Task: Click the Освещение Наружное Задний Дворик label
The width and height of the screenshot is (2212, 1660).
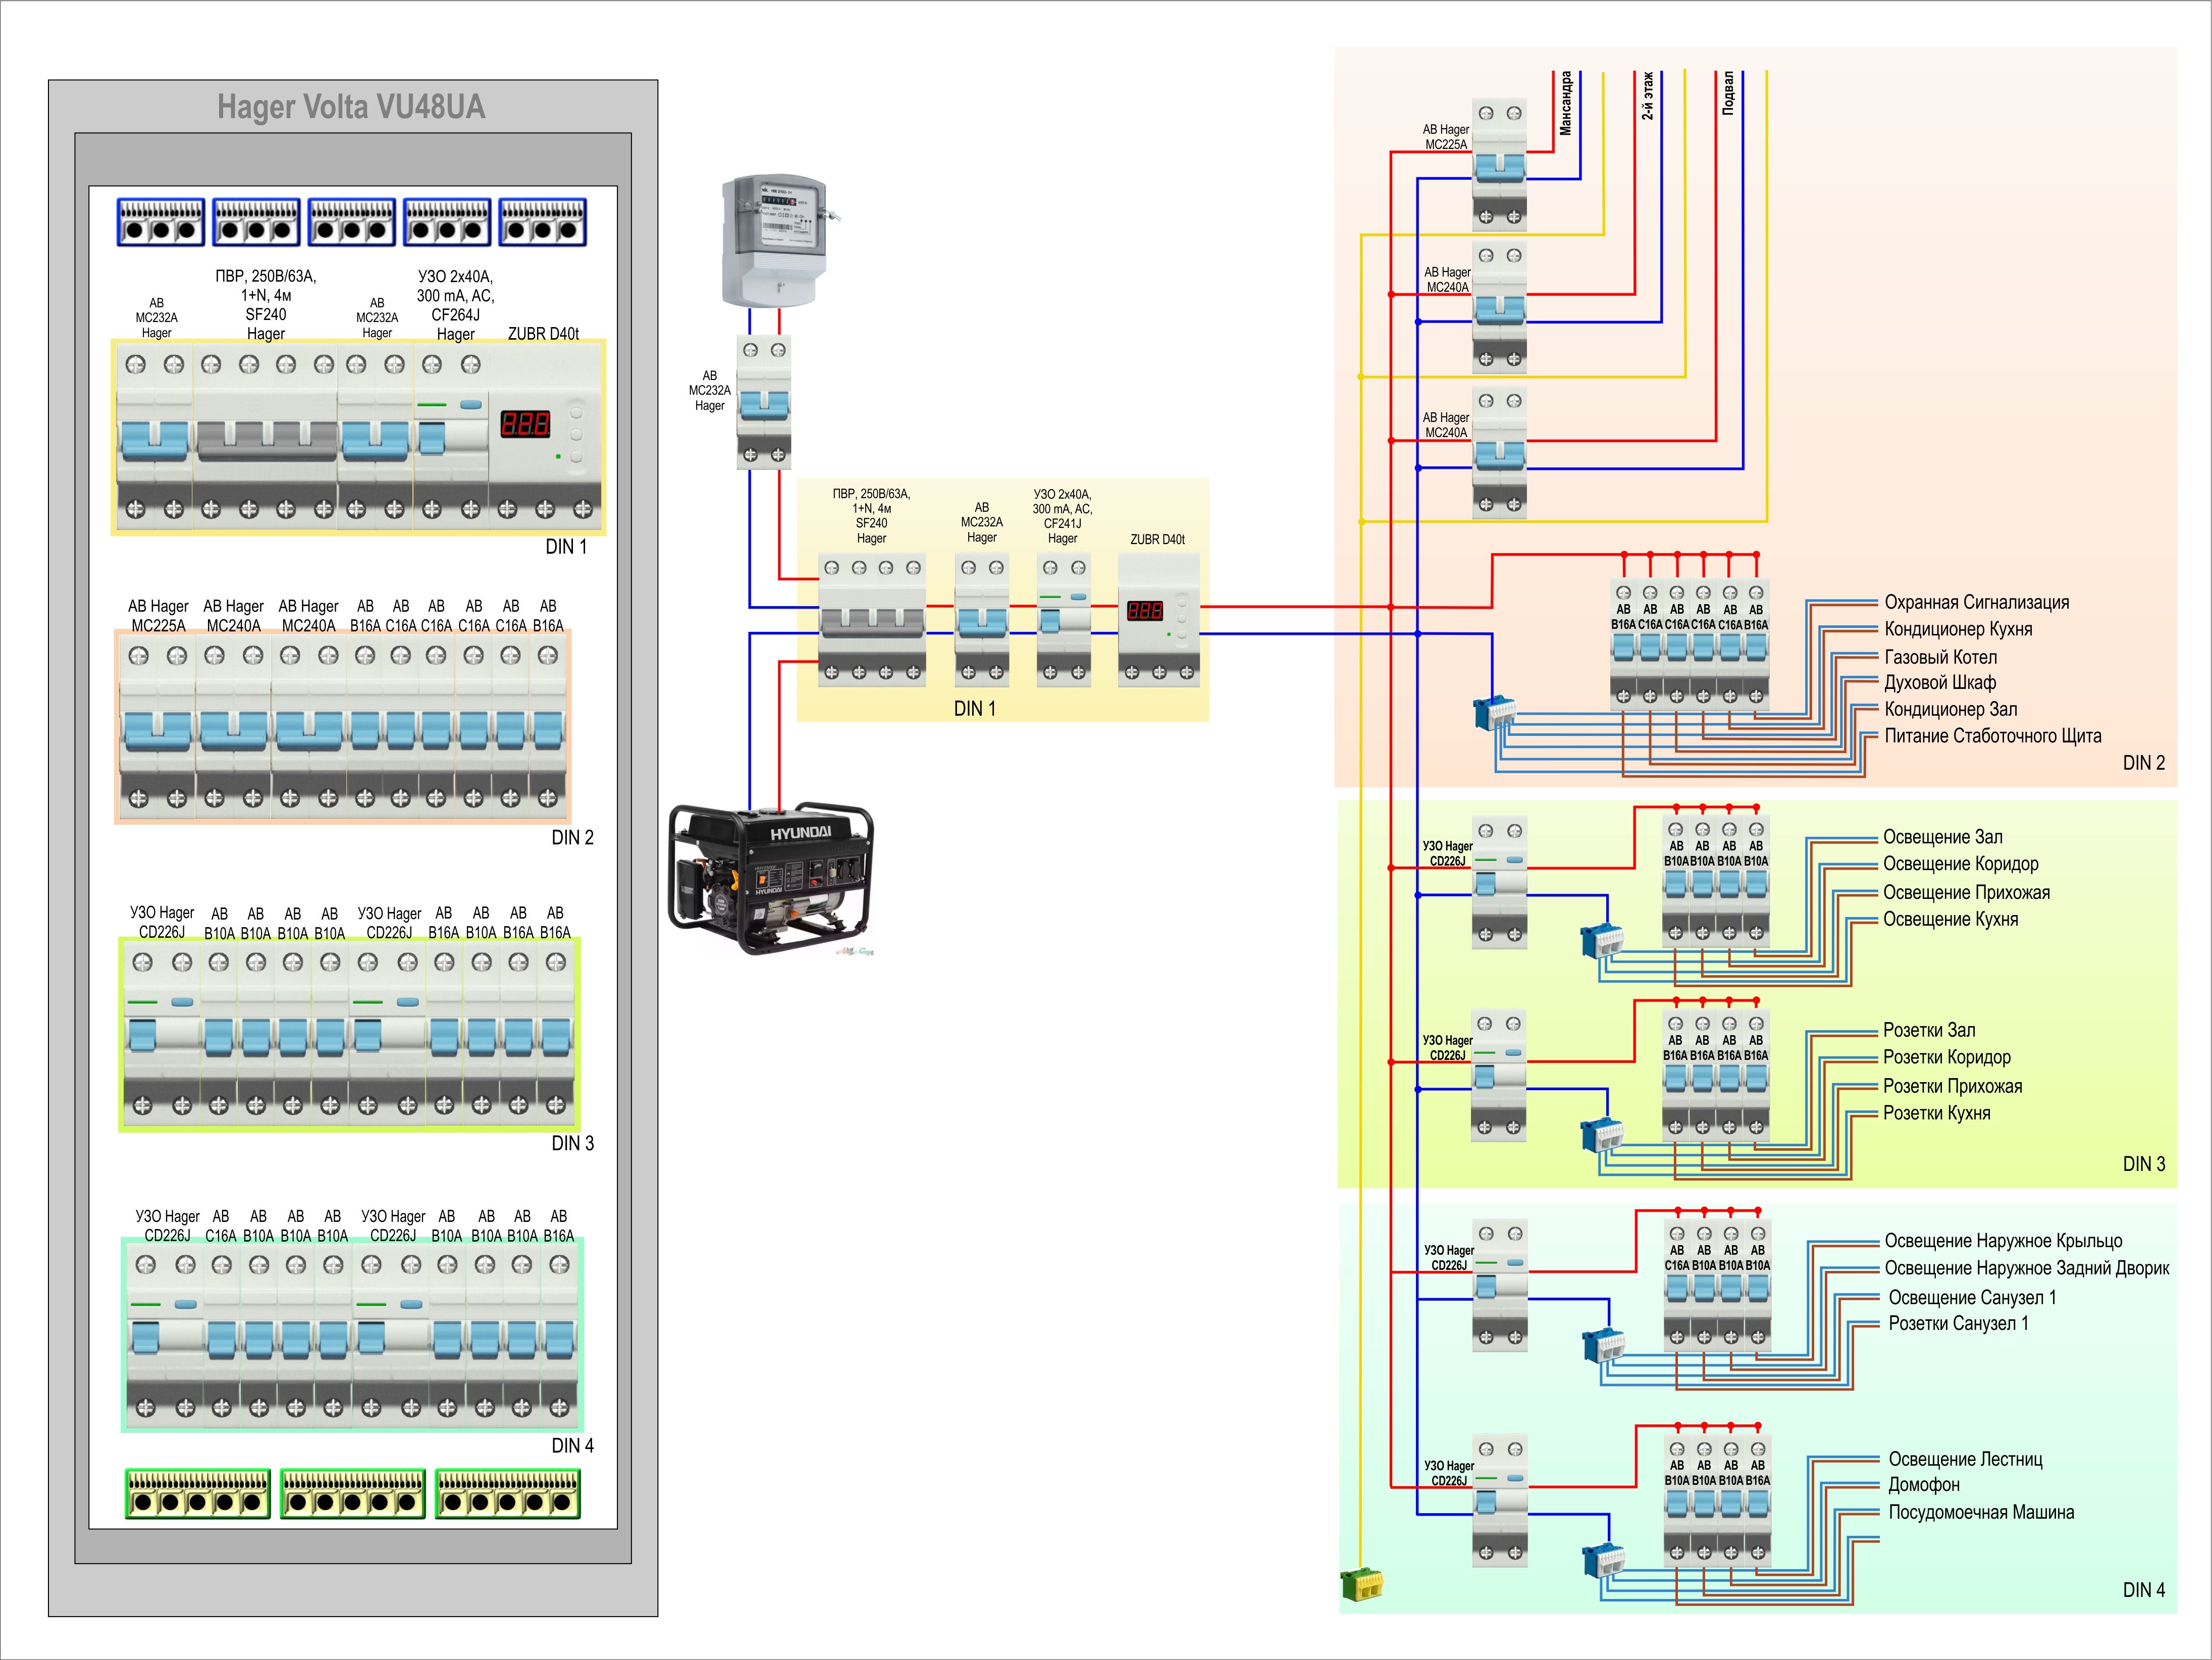Action: [x=2027, y=1268]
